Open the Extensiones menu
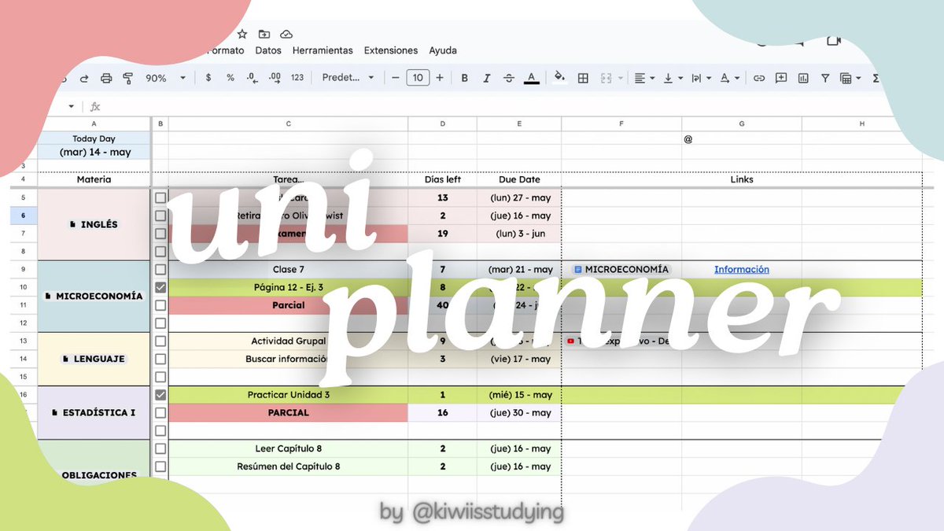 (390, 50)
